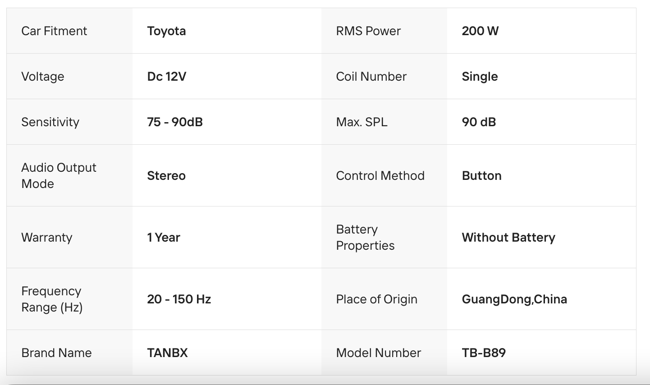Click the Voltage label cell
The width and height of the screenshot is (650, 385).
43,77
